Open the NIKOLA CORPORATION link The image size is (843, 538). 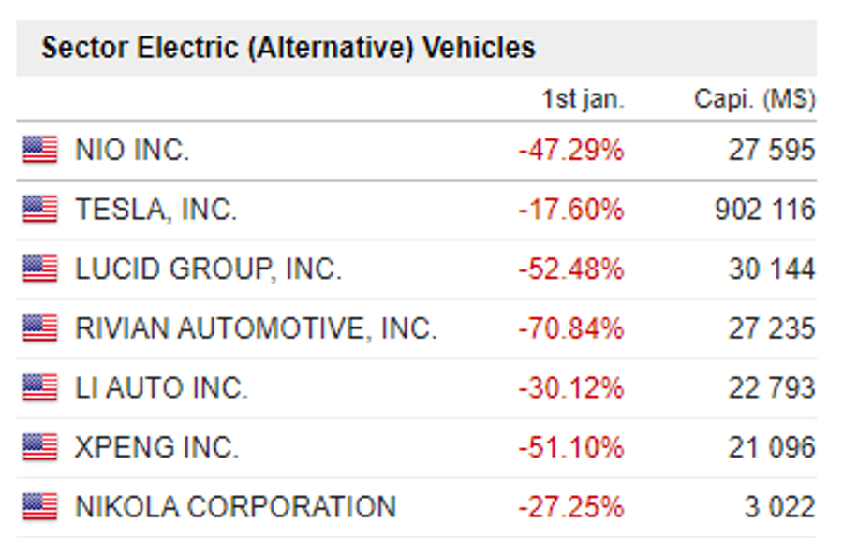point(236,507)
